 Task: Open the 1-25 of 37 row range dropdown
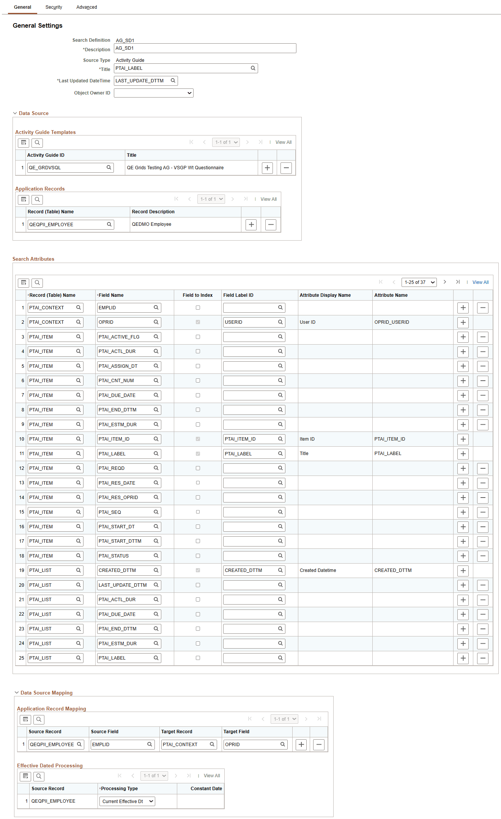(419, 282)
